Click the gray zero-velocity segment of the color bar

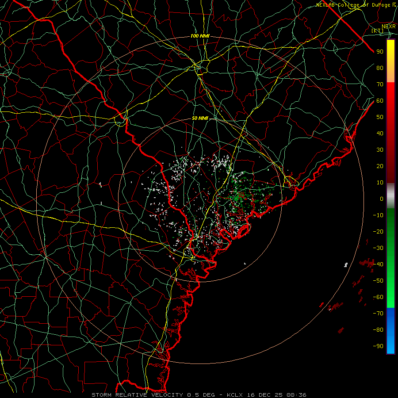pos(390,196)
